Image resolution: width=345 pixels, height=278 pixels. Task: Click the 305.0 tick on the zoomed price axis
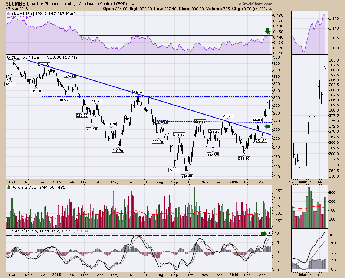334,60
